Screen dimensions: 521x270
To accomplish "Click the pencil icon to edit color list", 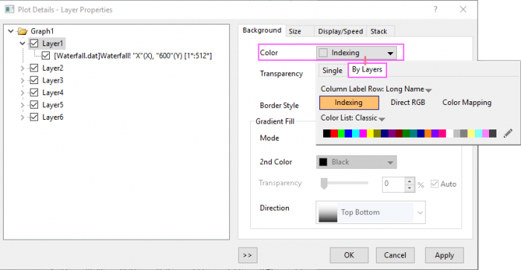I will (508, 133).
